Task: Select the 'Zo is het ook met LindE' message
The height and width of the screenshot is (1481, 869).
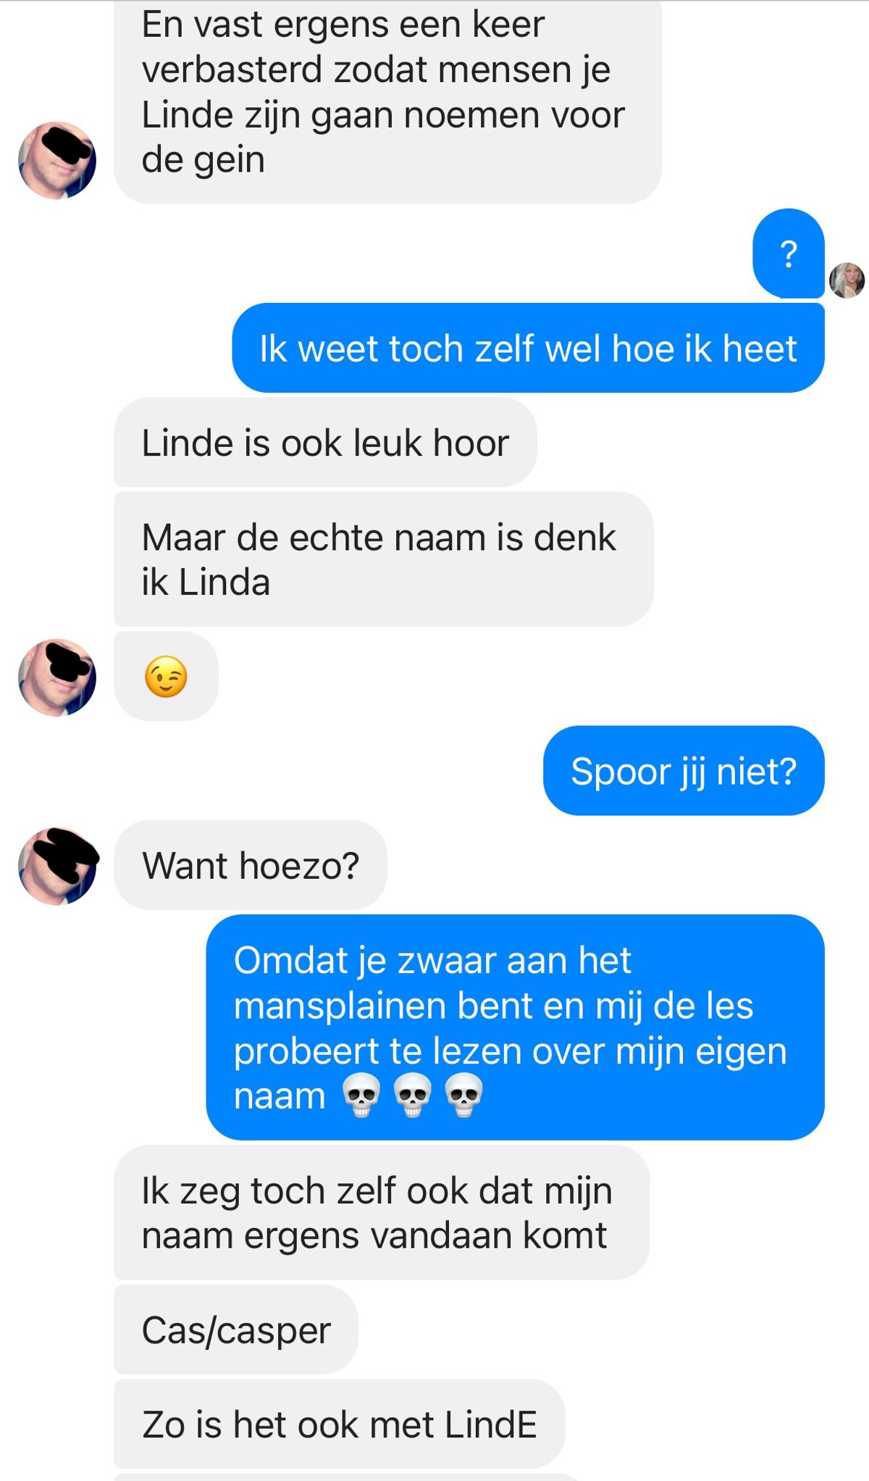Action: [x=340, y=1424]
